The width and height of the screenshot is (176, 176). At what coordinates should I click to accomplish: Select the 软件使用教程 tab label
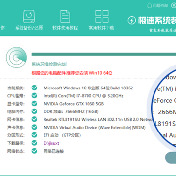[x=65, y=28]
